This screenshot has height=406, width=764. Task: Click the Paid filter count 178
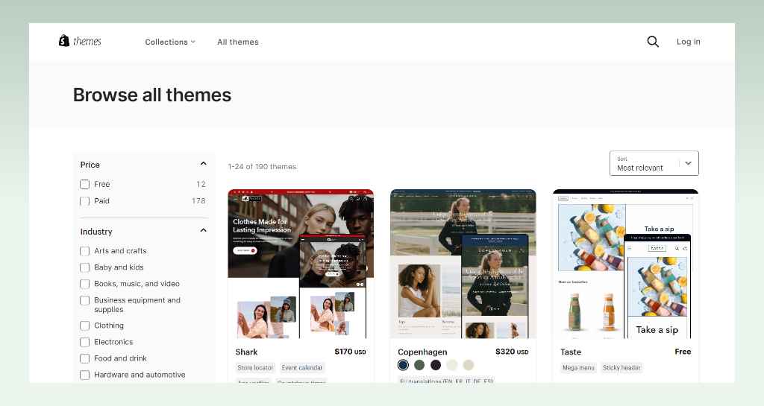coord(198,201)
